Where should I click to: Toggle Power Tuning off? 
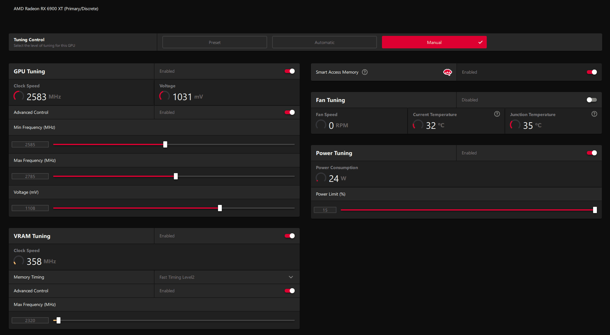point(592,153)
